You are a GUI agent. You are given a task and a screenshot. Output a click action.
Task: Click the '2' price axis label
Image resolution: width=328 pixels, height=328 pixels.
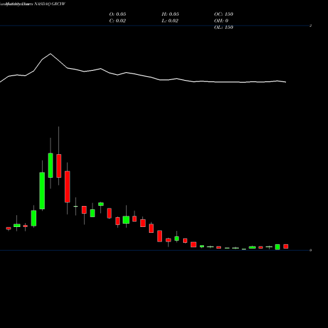(x=310, y=26)
